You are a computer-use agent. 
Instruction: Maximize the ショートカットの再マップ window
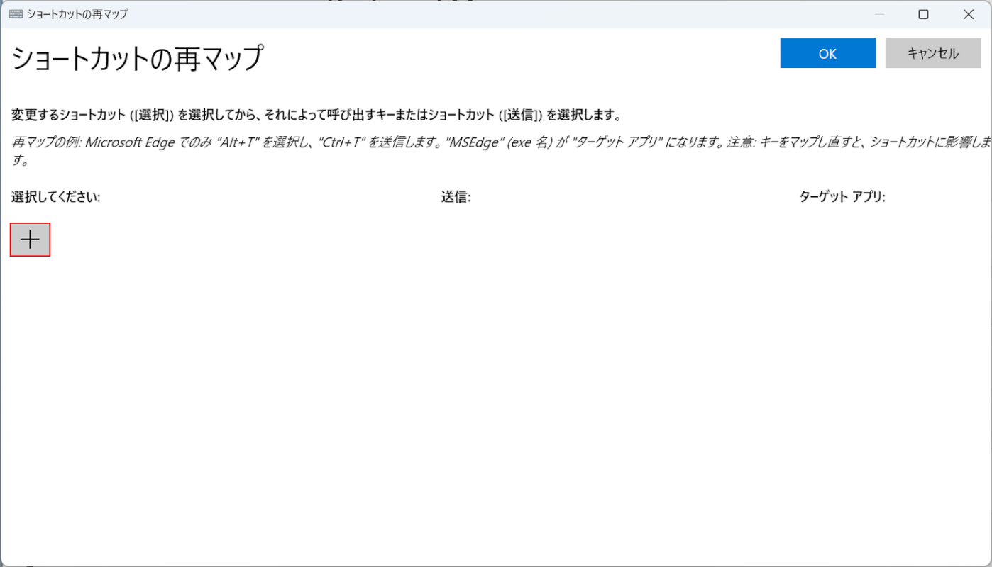point(923,14)
